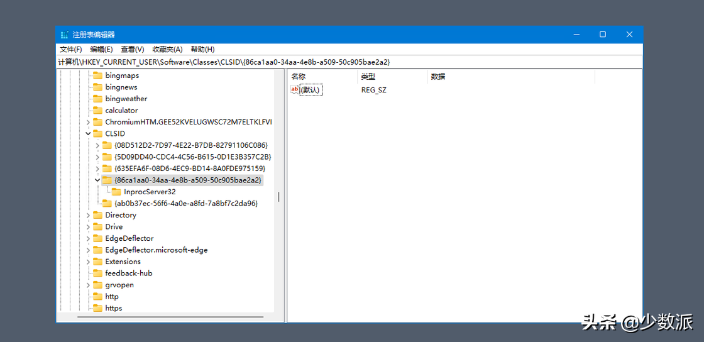This screenshot has height=342, width=704.
Task: Click the EdgeDeflector folder icon
Action: tap(97, 238)
